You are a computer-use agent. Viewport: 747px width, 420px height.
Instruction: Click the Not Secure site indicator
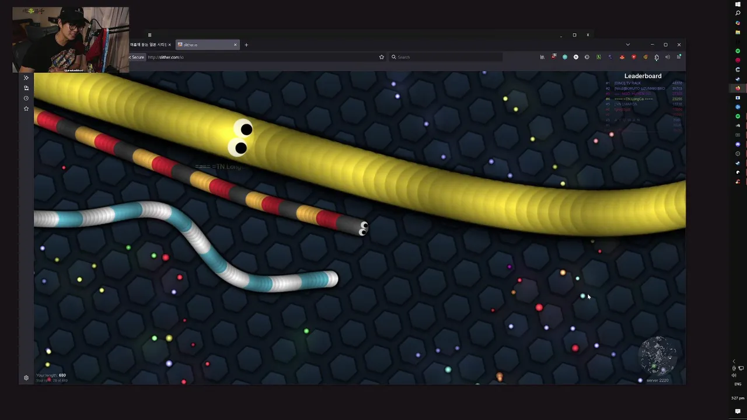(x=137, y=57)
